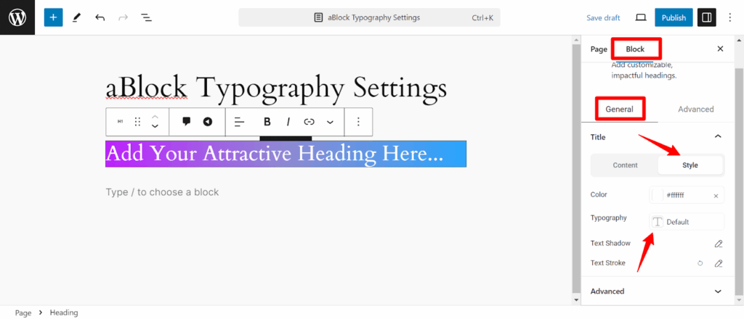This screenshot has height=319, width=744.
Task: Click the Page breadcrumb
Action: [x=23, y=313]
